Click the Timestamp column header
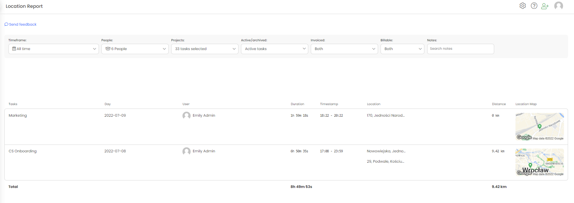The width and height of the screenshot is (574, 203). click(x=329, y=104)
